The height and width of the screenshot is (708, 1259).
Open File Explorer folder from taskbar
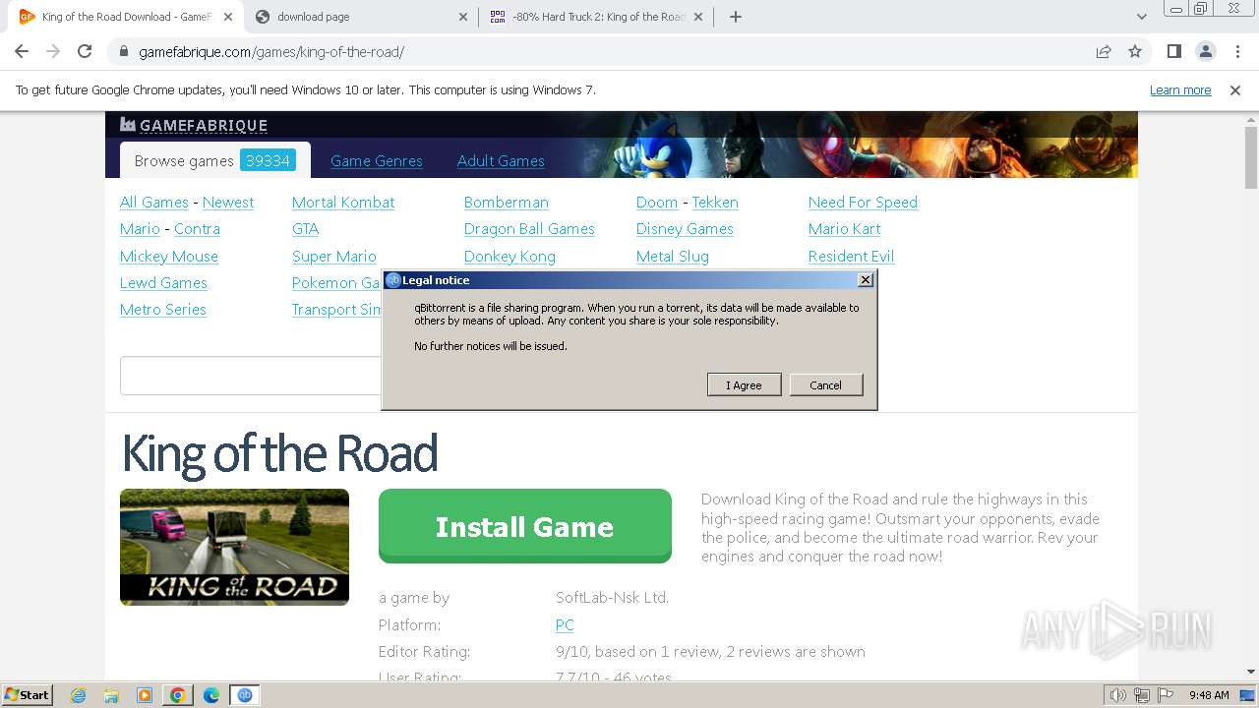[111, 695]
